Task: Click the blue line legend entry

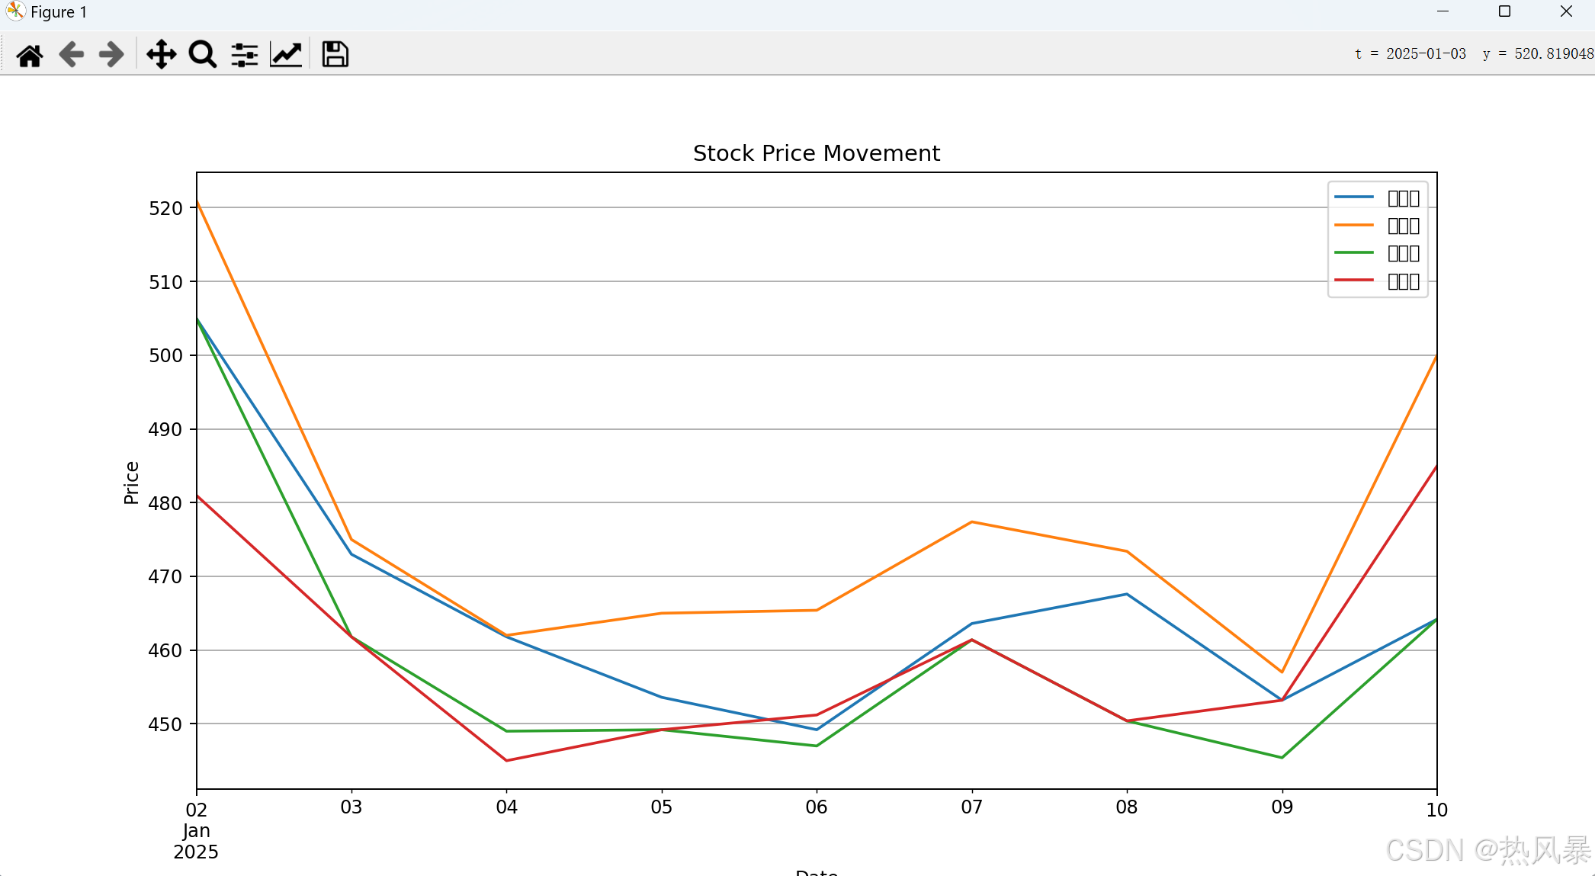Action: 1376,198
